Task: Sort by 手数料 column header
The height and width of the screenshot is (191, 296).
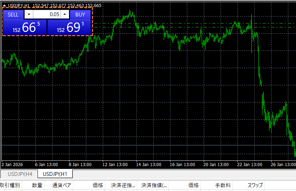Action: [x=222, y=185]
